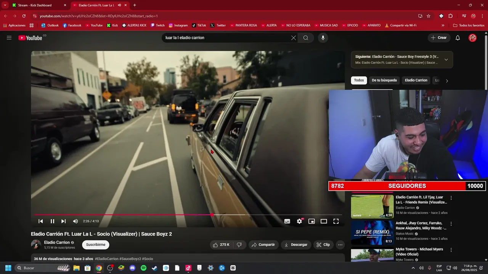This screenshot has height=274, width=488.
Task: Reload the page
Action: tap(24, 16)
